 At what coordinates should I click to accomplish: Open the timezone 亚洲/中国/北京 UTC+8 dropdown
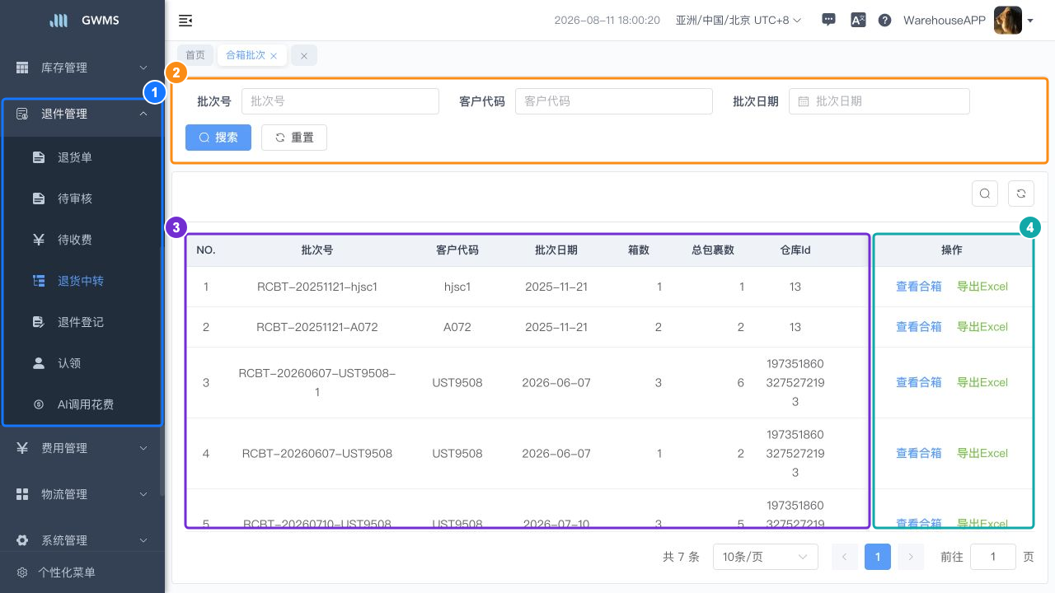pos(738,21)
